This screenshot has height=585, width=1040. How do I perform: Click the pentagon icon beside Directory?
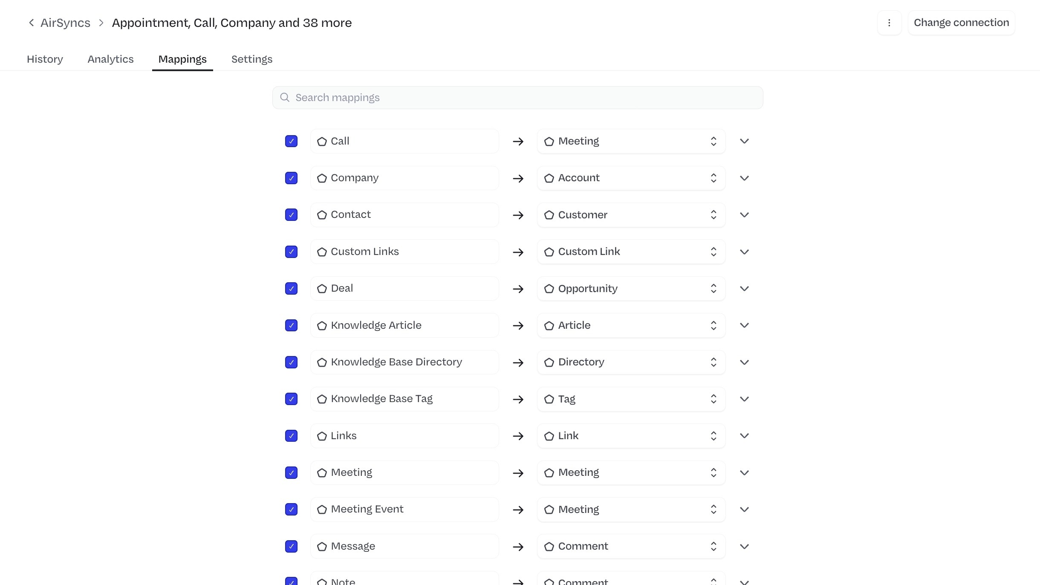pos(549,362)
